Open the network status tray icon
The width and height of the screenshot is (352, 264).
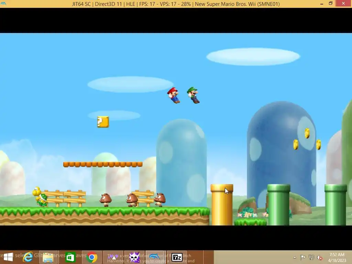(311, 257)
